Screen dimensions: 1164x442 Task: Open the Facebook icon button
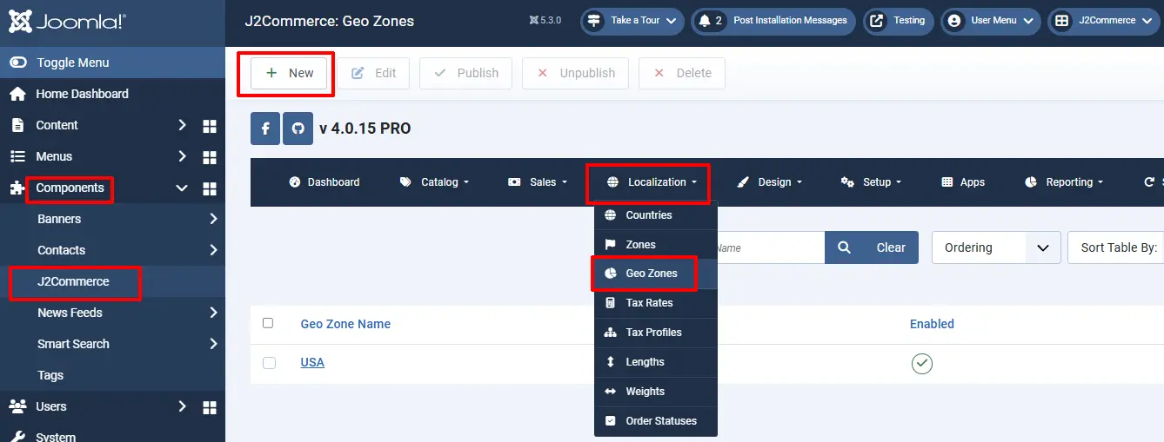tap(265, 129)
